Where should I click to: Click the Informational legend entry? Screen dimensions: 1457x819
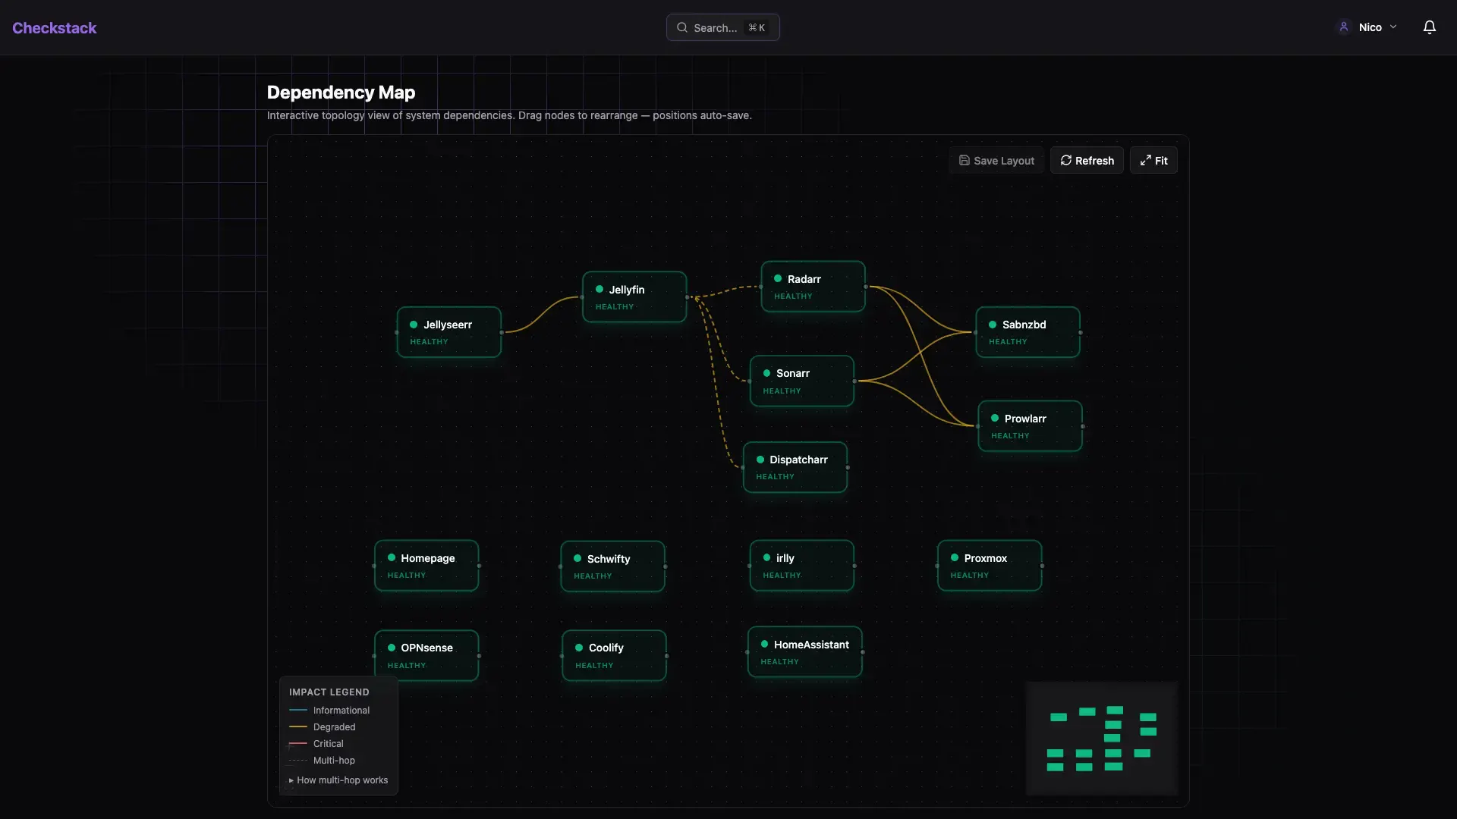(x=329, y=711)
